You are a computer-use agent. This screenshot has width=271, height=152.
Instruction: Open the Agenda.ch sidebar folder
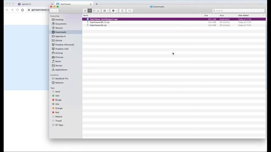click(x=60, y=36)
